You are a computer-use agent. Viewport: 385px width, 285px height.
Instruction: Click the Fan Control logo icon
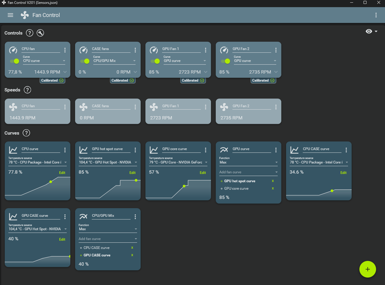click(x=24, y=15)
